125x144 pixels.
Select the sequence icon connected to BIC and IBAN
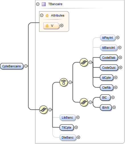(x=84, y=102)
